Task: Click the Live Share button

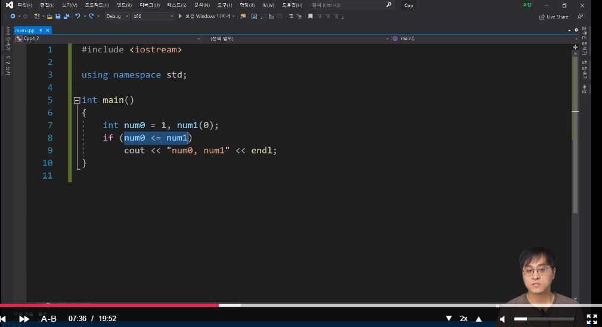Action: pyautogui.click(x=554, y=17)
